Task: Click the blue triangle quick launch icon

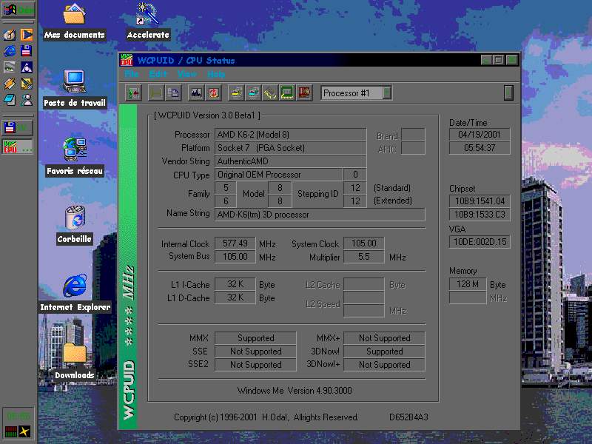Action: tap(27, 67)
